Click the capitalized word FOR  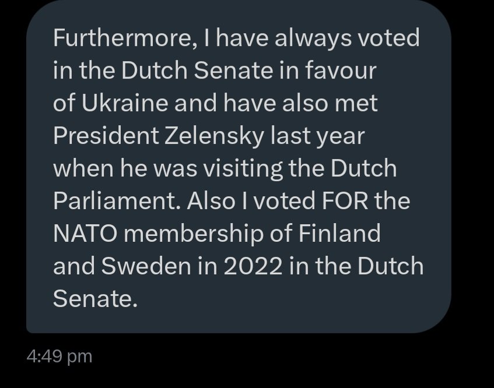345,201
